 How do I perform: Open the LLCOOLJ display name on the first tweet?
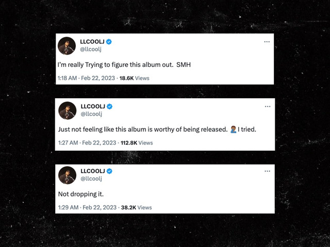(x=92, y=42)
